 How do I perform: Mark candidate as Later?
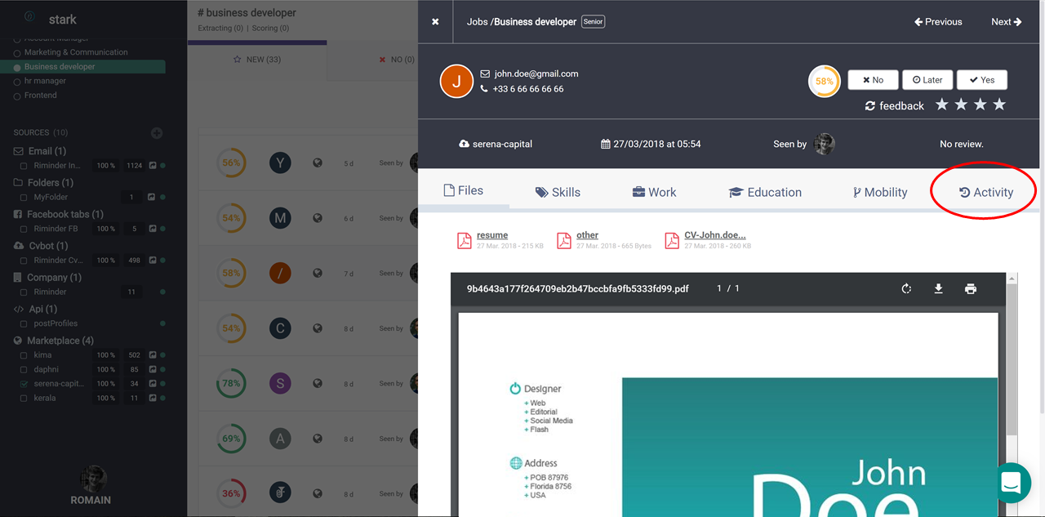click(x=927, y=80)
